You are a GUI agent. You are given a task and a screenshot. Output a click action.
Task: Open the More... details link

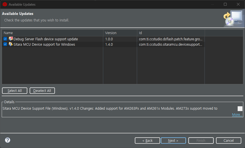pyautogui.click(x=237, y=114)
